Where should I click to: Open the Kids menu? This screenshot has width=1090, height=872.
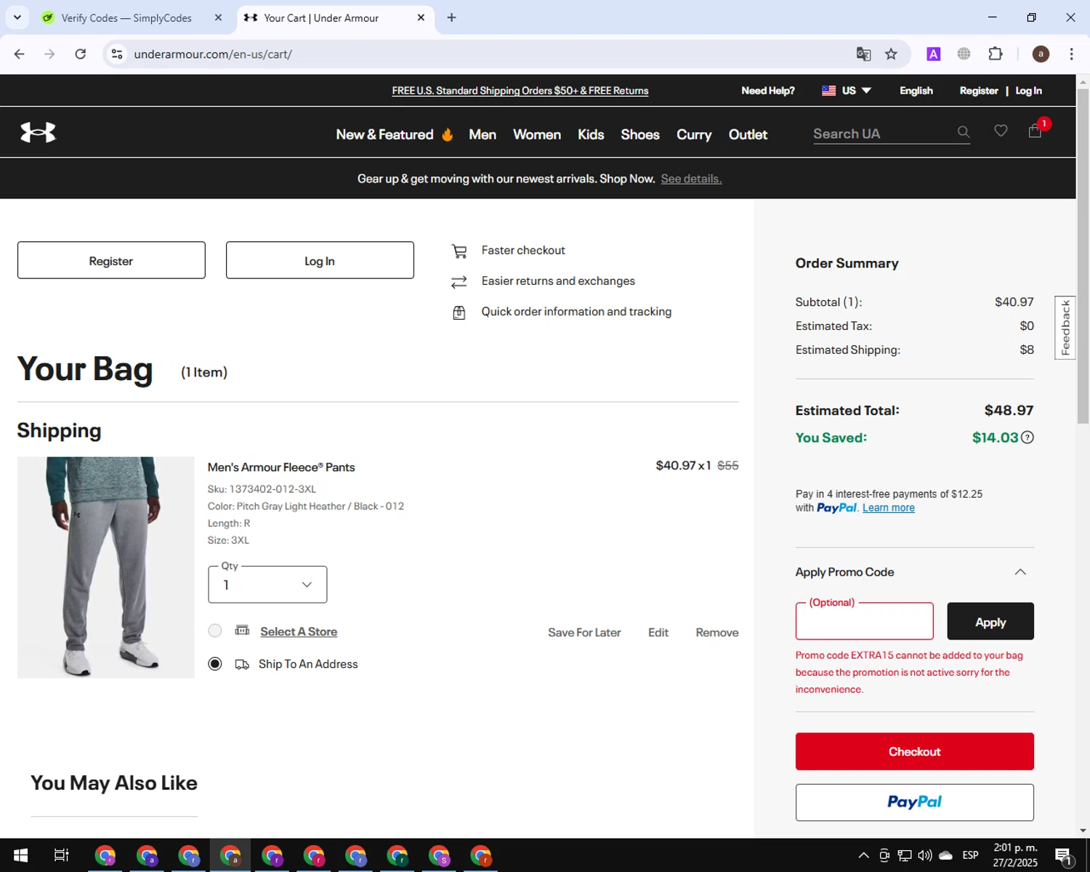coord(591,134)
